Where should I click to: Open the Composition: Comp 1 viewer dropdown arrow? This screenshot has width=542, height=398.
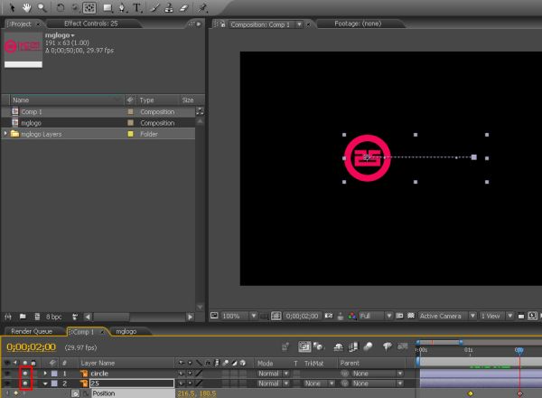(299, 24)
